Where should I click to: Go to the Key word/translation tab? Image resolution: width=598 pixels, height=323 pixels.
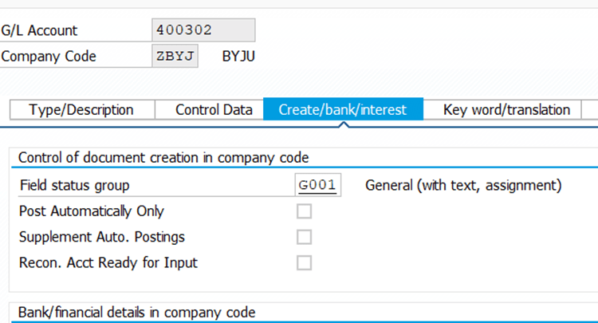pos(506,110)
